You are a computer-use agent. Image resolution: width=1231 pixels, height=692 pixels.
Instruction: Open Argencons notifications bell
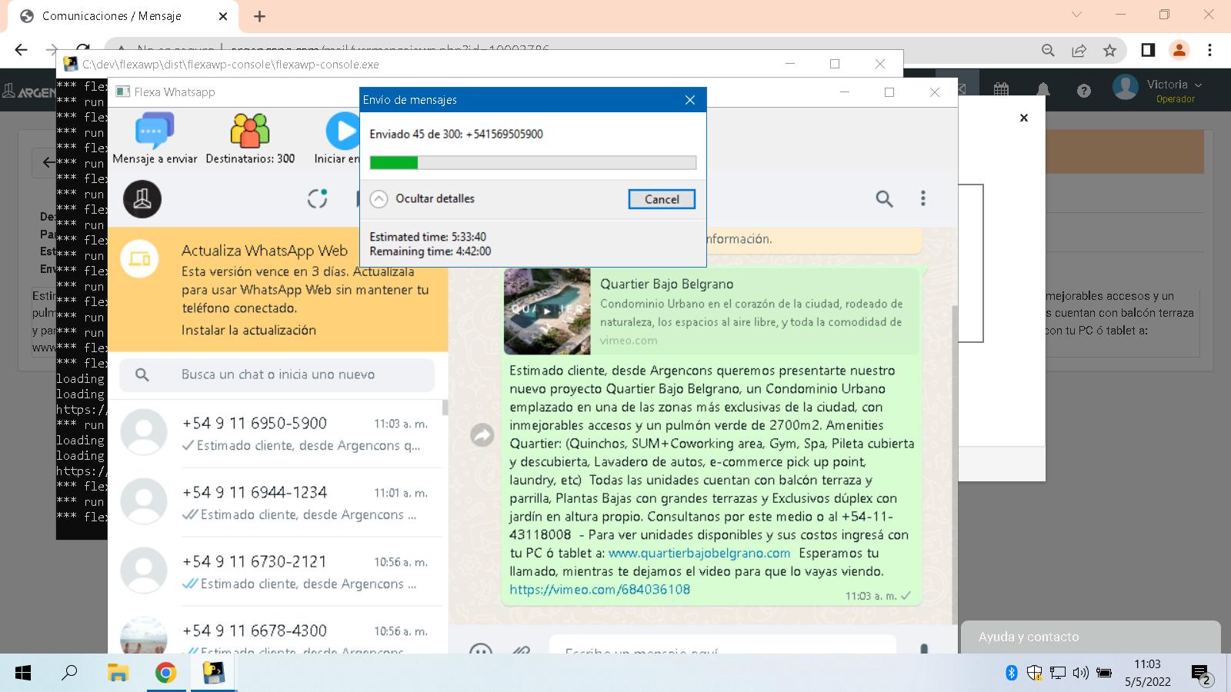click(1043, 90)
